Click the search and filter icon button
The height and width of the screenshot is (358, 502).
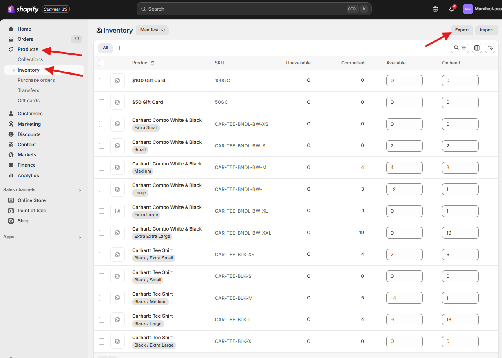click(460, 48)
